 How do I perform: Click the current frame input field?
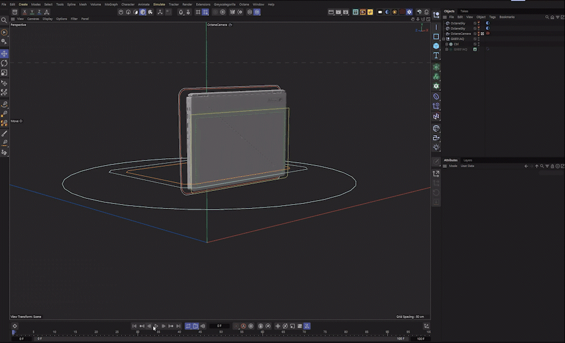(x=220, y=326)
